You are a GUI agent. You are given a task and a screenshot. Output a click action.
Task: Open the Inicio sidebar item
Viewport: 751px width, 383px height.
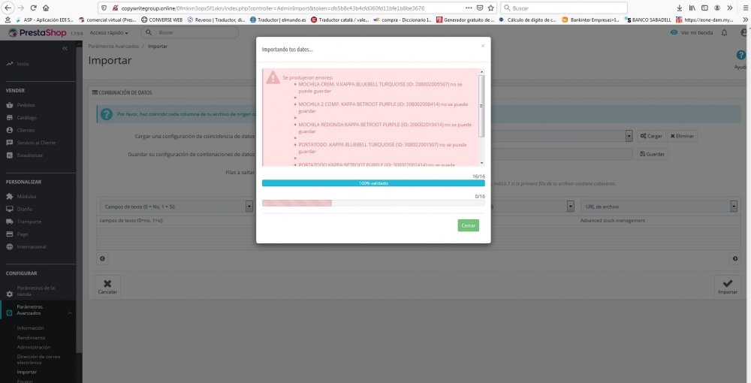pyautogui.click(x=23, y=64)
